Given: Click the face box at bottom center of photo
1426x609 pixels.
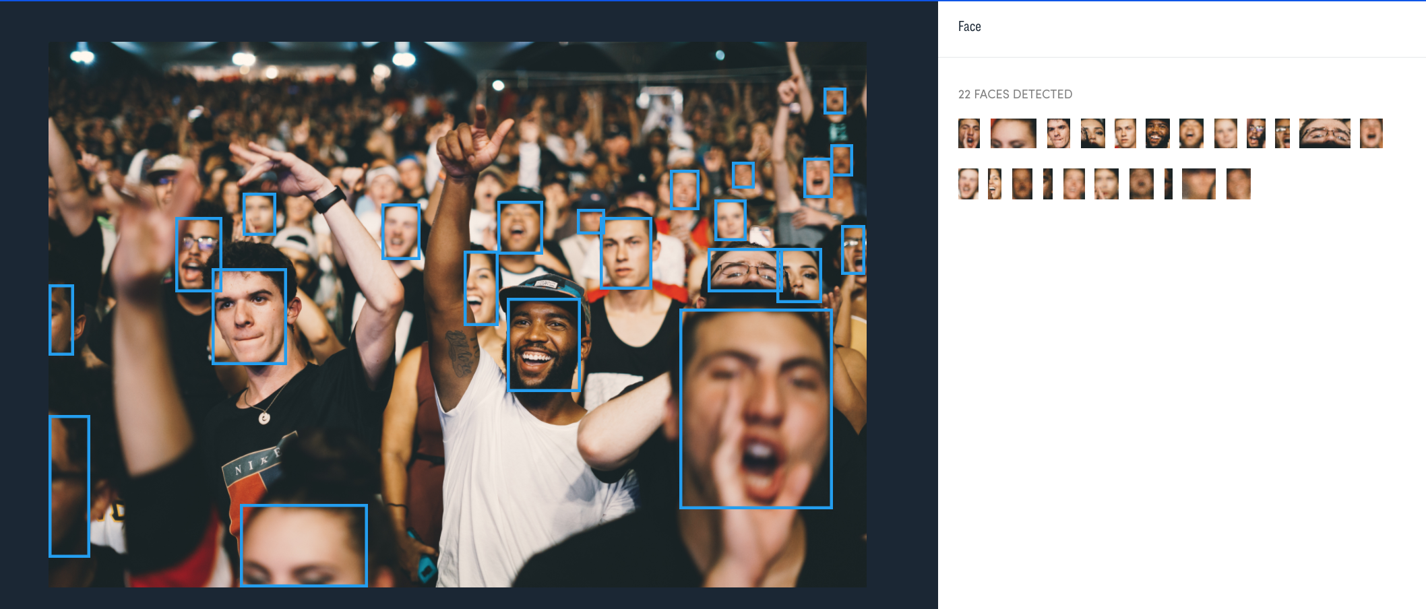Looking at the screenshot, I should (x=304, y=546).
